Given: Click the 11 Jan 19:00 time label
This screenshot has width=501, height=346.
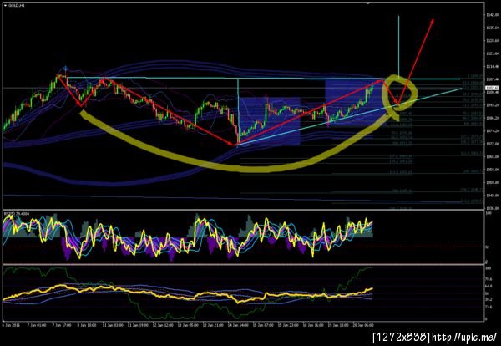Looking at the screenshot, I should [136, 325].
